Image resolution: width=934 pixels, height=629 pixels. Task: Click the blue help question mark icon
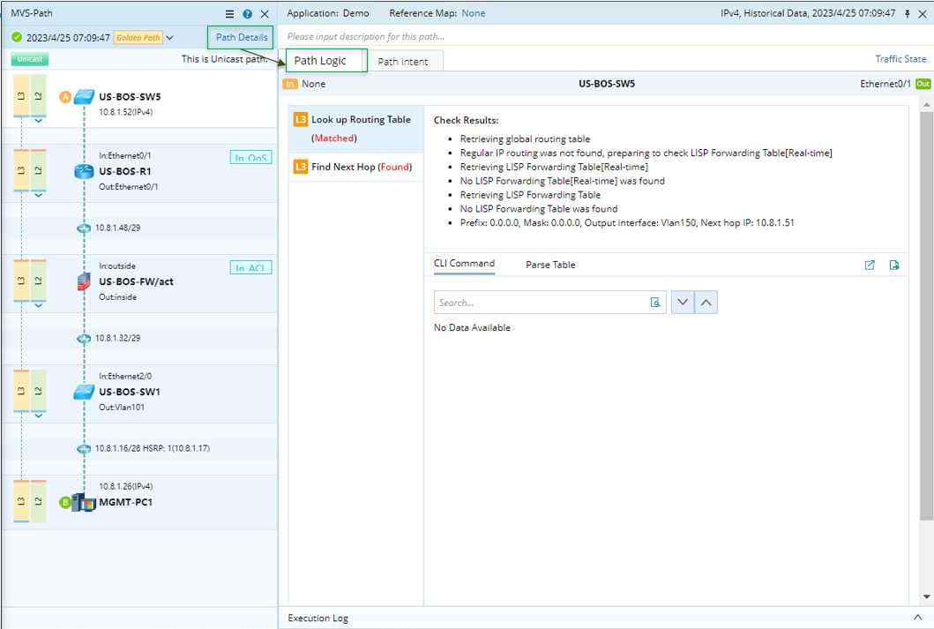point(248,14)
